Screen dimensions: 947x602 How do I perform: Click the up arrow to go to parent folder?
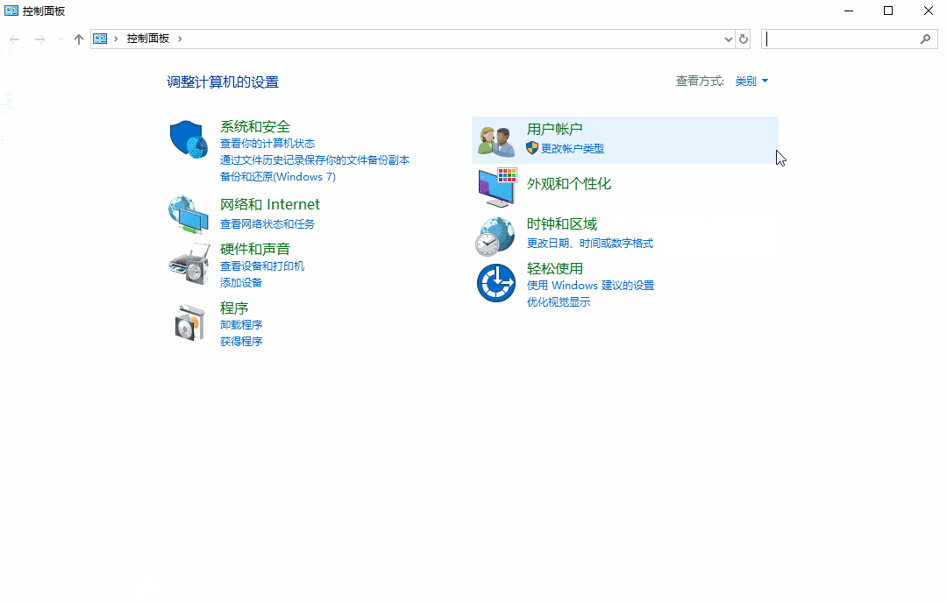[x=78, y=39]
